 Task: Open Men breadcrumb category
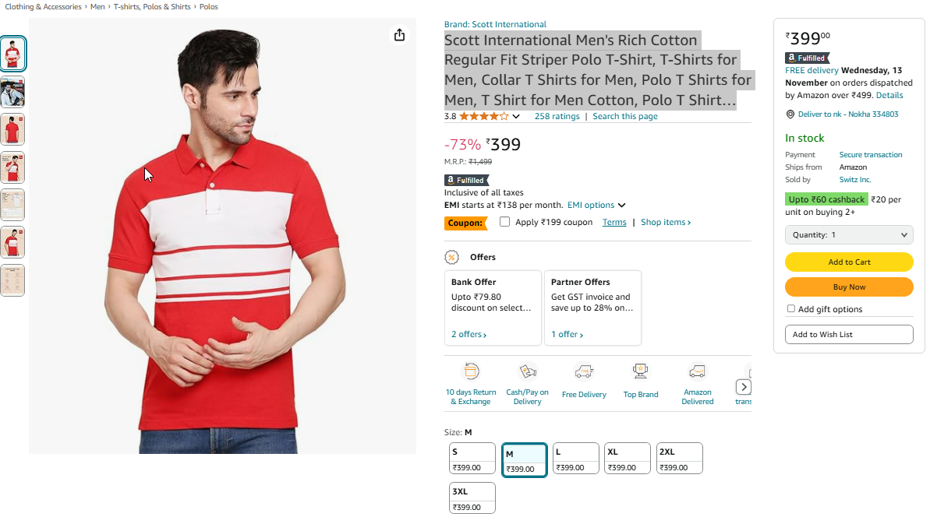(x=97, y=6)
